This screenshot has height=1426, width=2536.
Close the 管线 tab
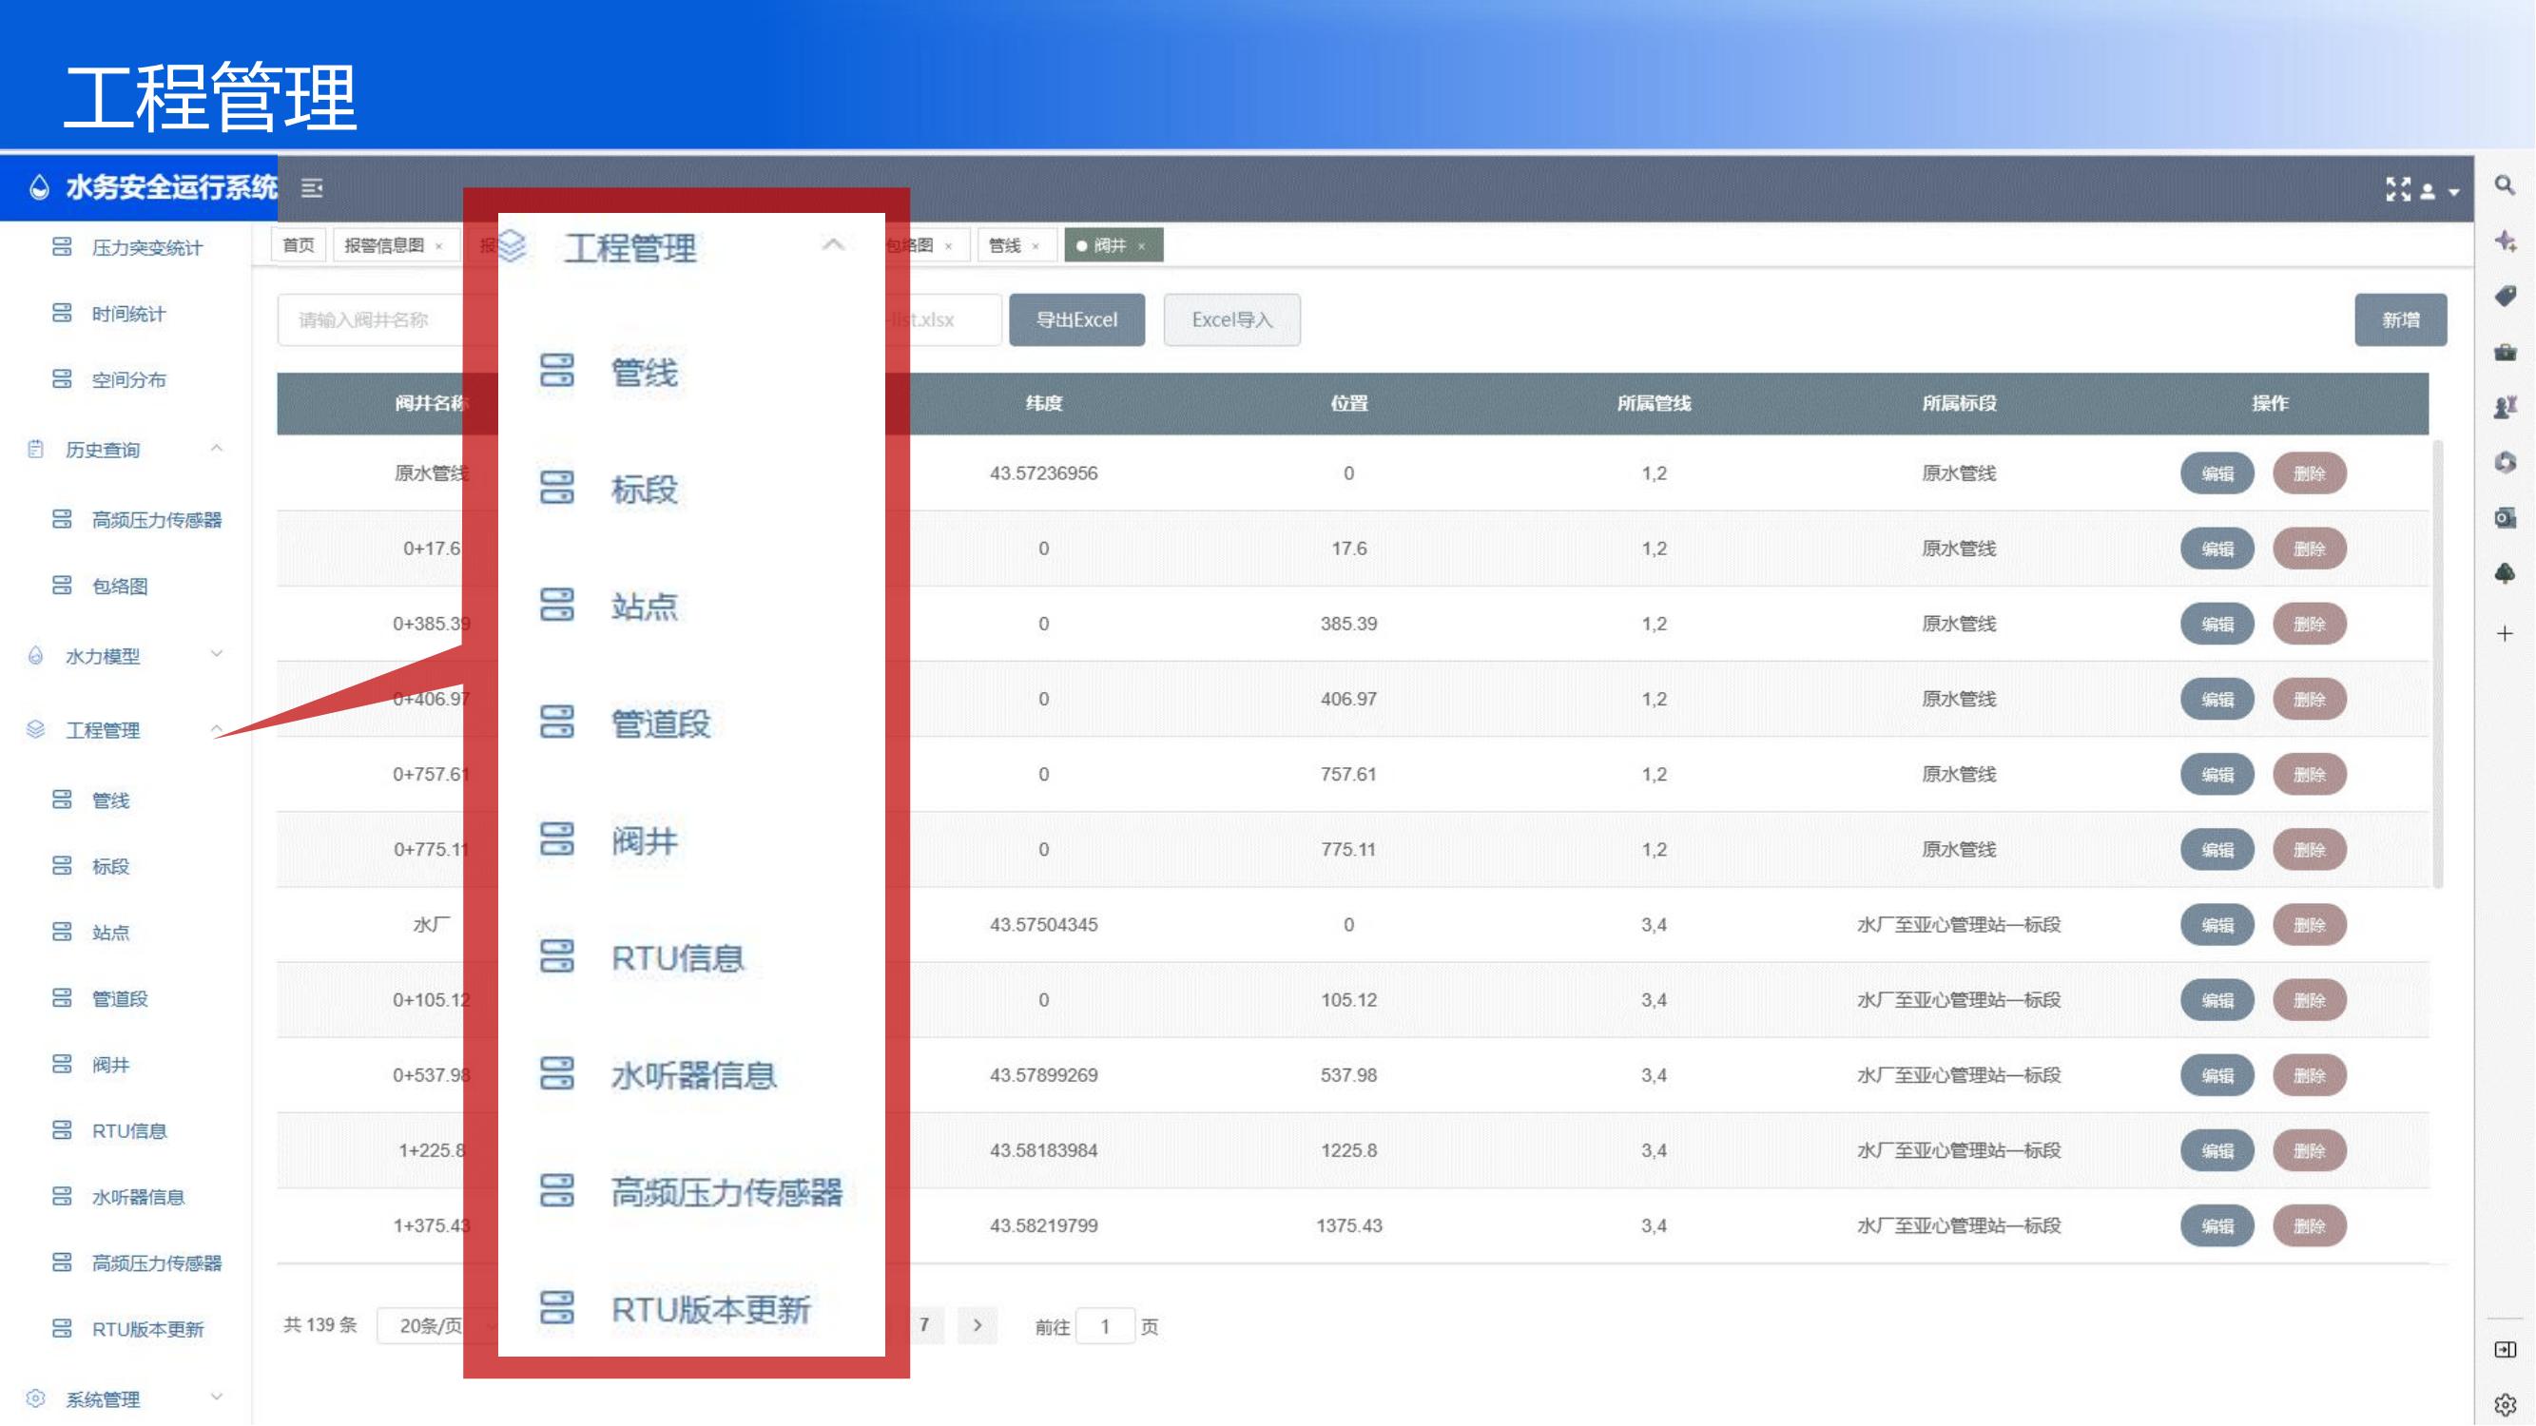coord(1036,246)
